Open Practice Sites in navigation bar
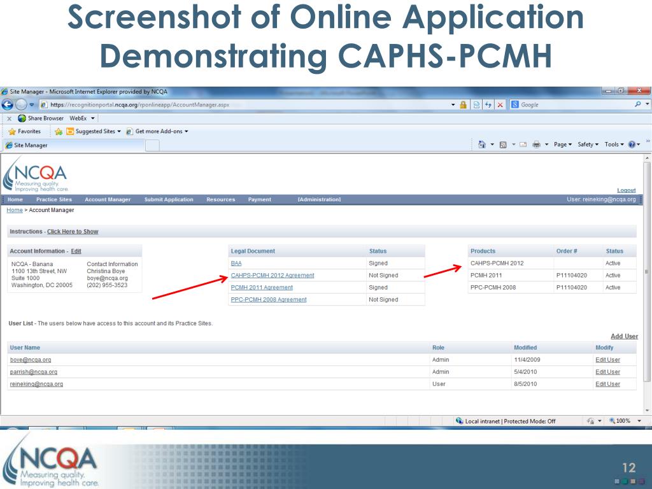 pyautogui.click(x=54, y=199)
